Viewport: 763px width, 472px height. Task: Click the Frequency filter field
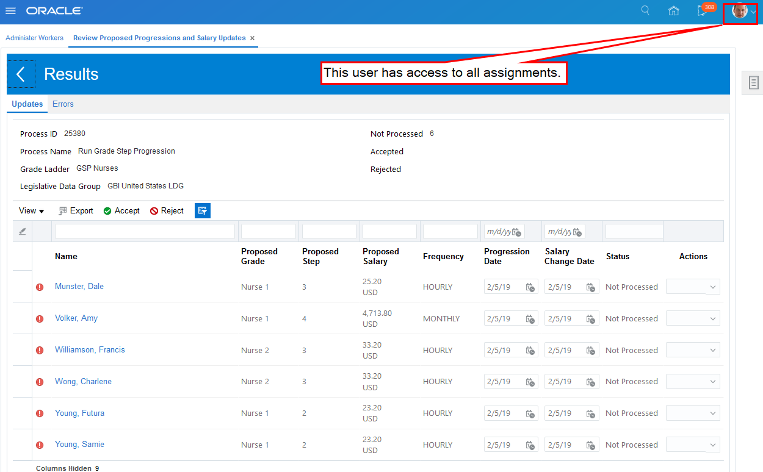450,231
